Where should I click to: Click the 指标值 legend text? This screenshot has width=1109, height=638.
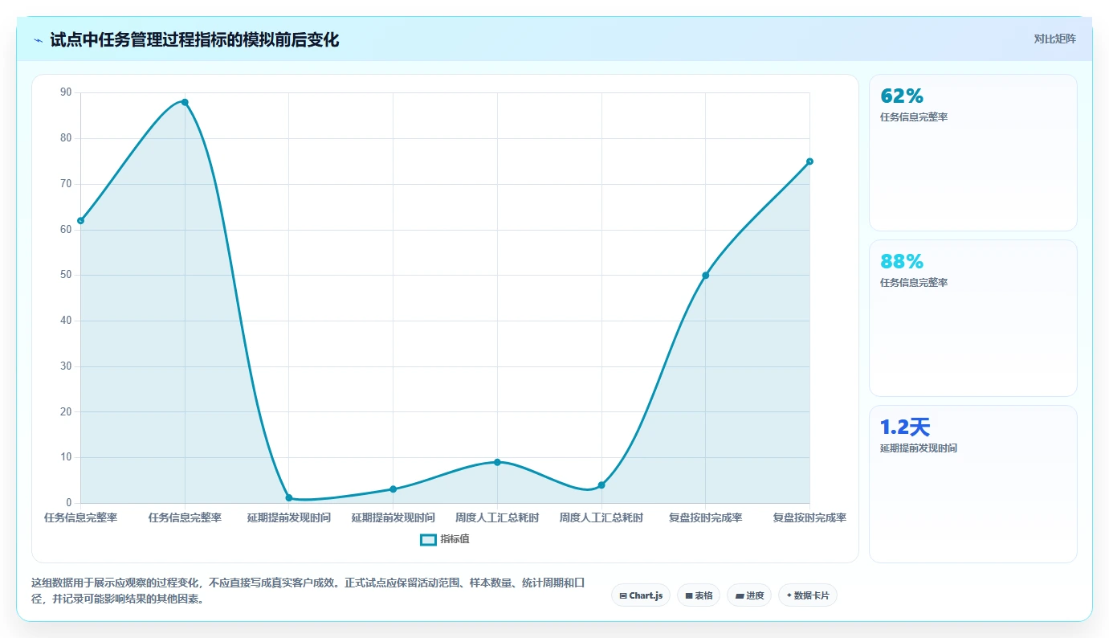pyautogui.click(x=455, y=539)
